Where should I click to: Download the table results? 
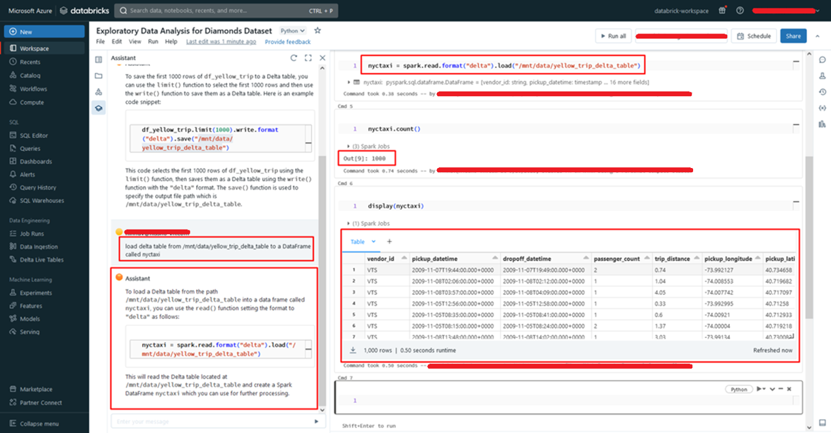[x=352, y=350]
